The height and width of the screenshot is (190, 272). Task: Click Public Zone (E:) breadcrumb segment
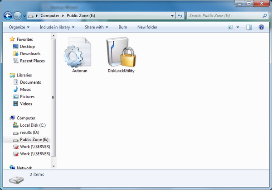tap(81, 16)
